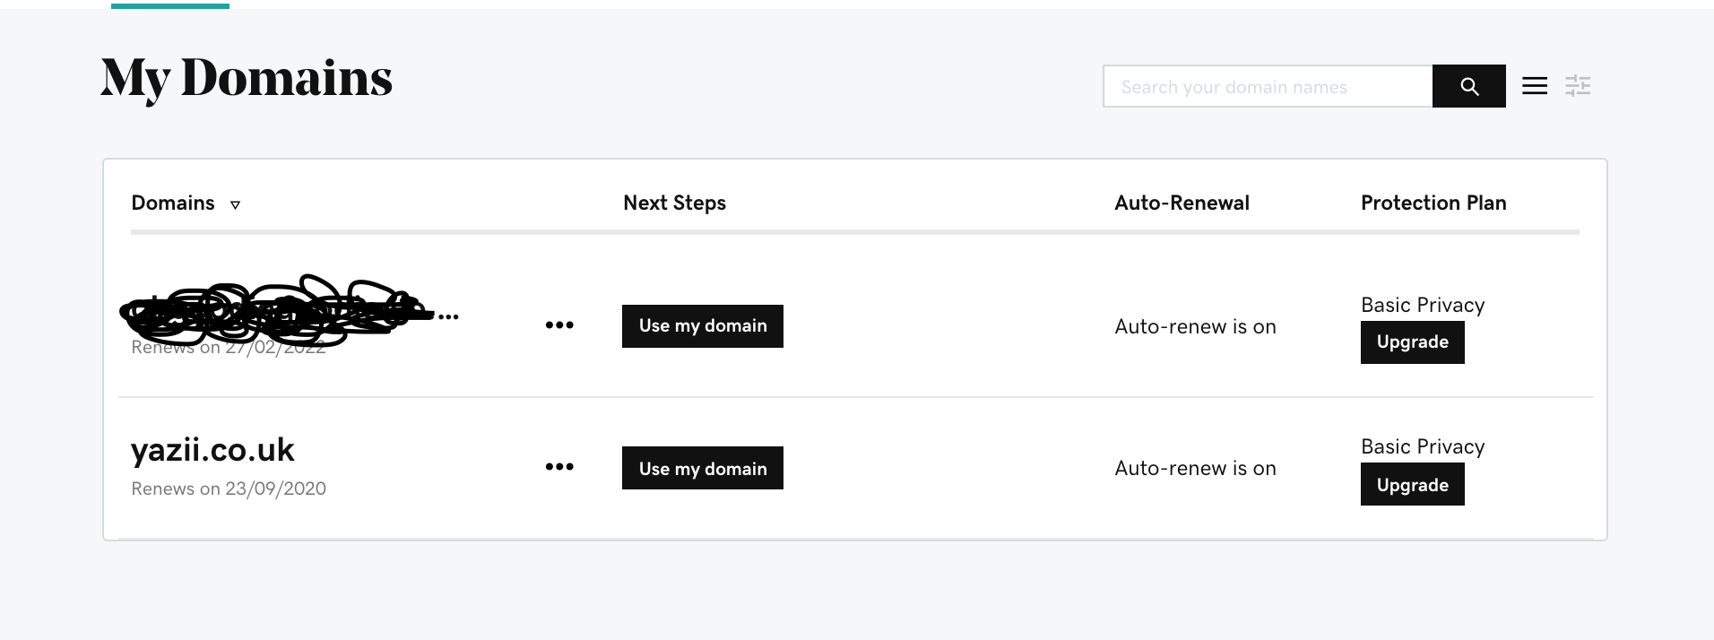This screenshot has width=1714, height=640.
Task: Upgrade the protection plan for the redacted domain
Action: [1413, 342]
